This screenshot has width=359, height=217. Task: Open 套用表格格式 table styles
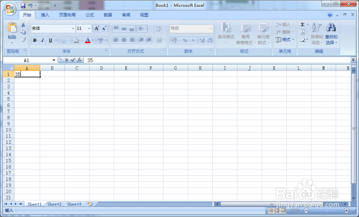[246, 33]
